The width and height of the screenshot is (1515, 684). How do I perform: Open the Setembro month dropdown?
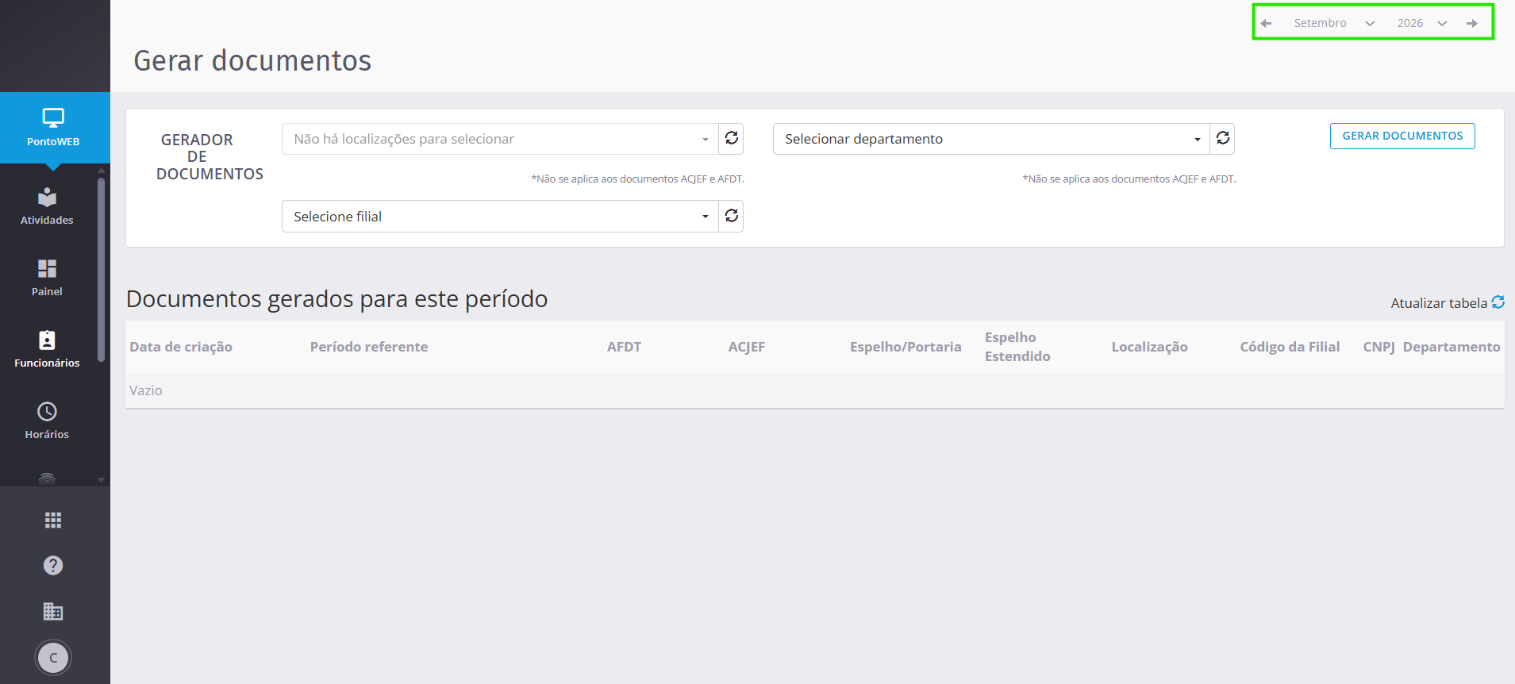[1334, 23]
